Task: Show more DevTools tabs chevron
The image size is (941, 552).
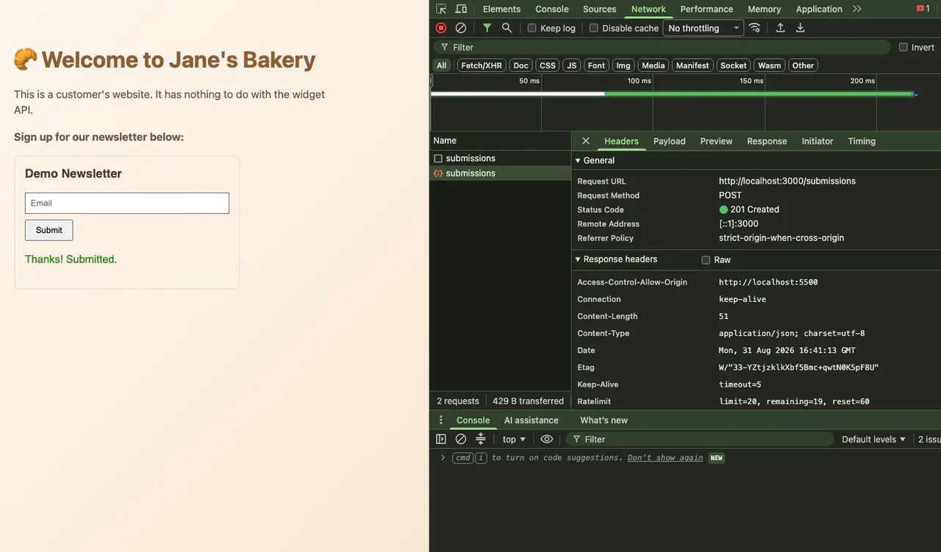Action: [x=857, y=9]
